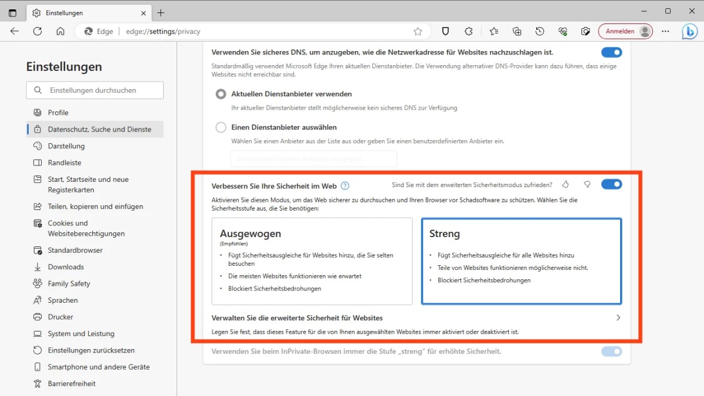Go back with the browser back arrow
This screenshot has height=396, width=704.
pos(15,32)
